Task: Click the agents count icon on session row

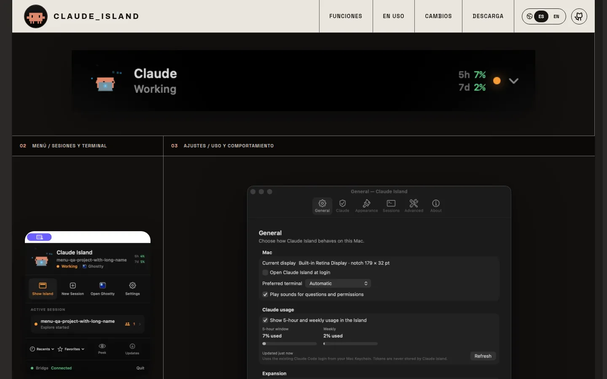Action: click(127, 324)
